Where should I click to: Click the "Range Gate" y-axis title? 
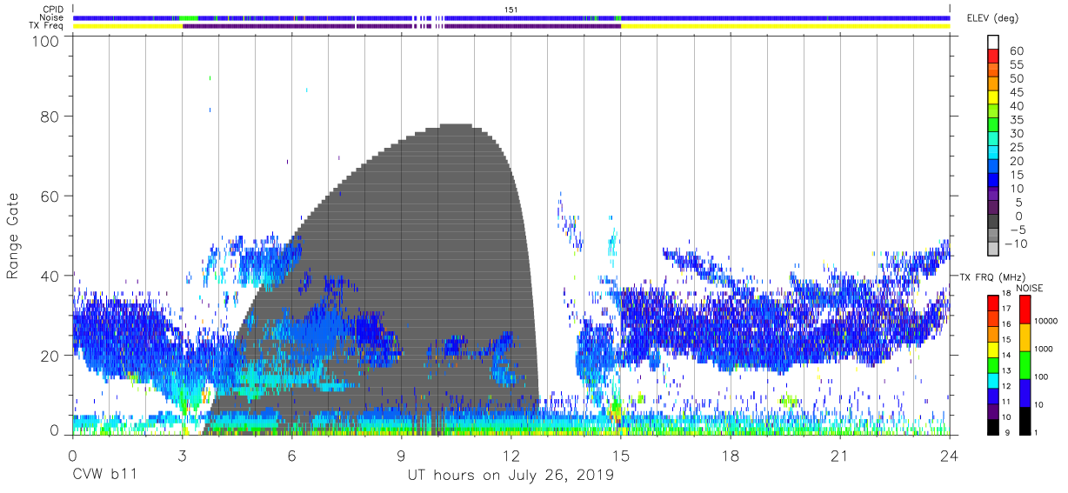click(13, 237)
